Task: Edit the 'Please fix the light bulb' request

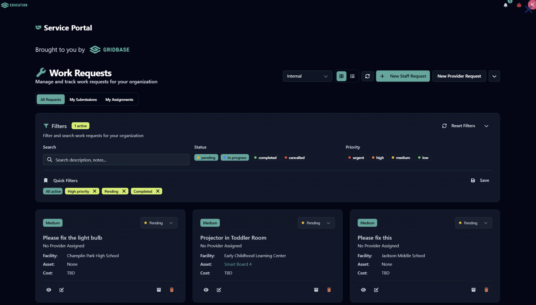Action: coord(62,290)
